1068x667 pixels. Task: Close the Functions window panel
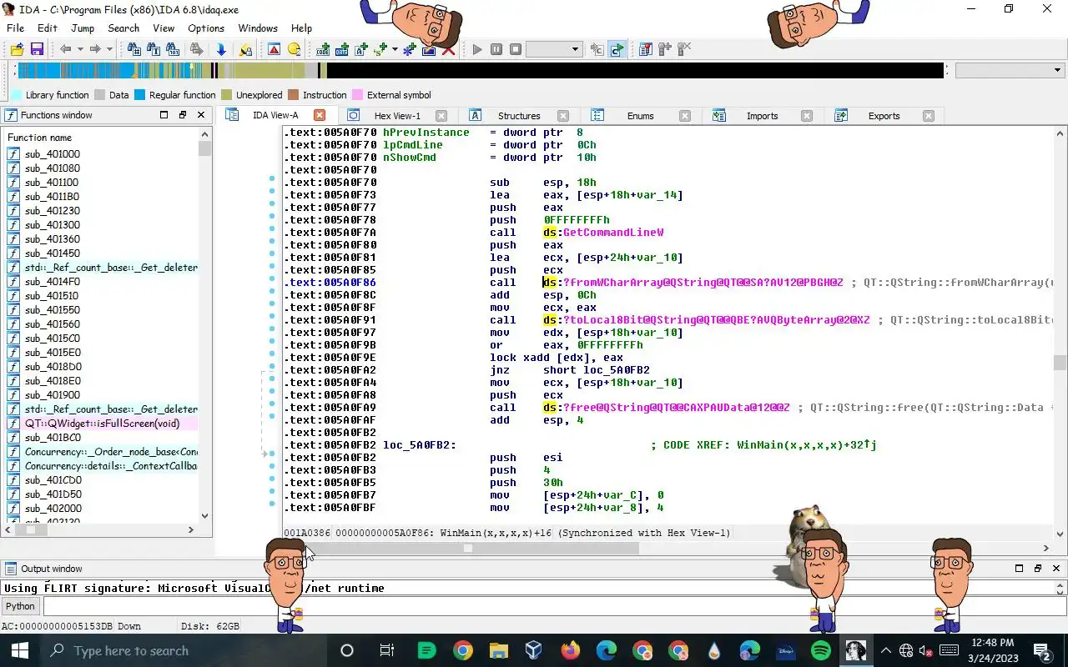[201, 115]
